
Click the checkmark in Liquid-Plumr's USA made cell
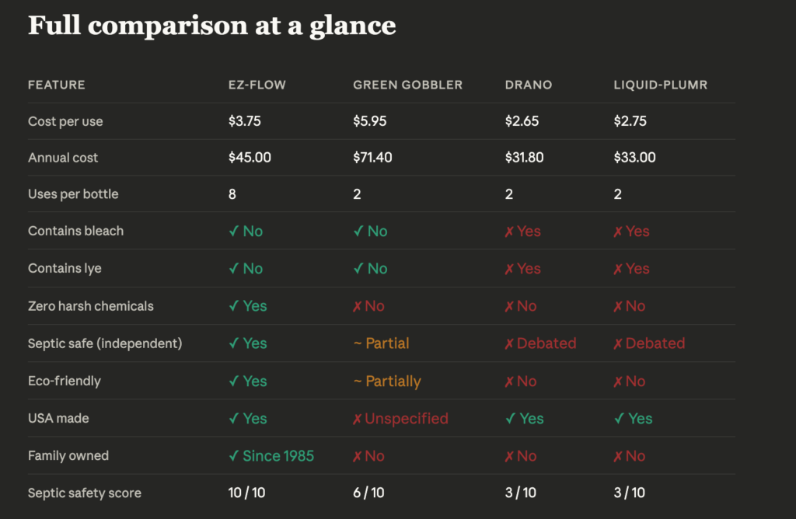[619, 419]
